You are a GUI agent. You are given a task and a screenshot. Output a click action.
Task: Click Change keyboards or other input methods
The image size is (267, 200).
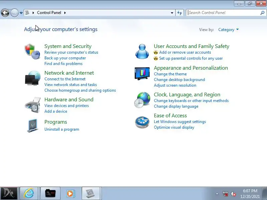(191, 101)
